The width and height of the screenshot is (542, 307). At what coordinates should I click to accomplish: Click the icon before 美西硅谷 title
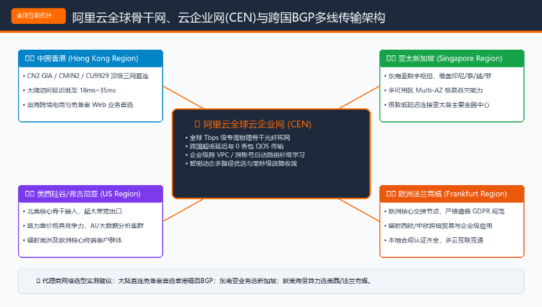[30, 193]
